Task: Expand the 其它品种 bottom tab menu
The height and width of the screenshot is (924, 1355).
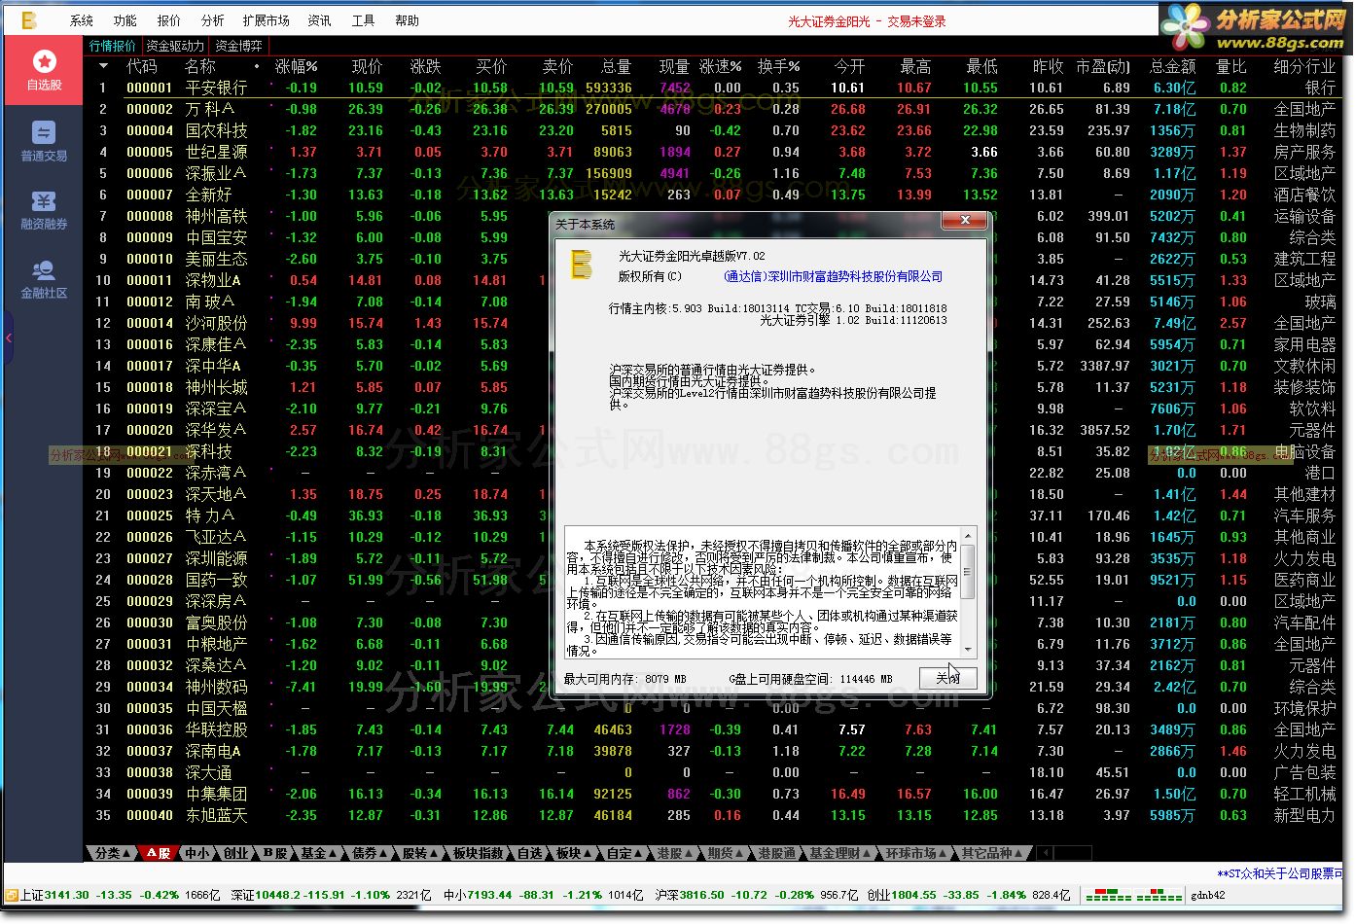Action: click(993, 853)
